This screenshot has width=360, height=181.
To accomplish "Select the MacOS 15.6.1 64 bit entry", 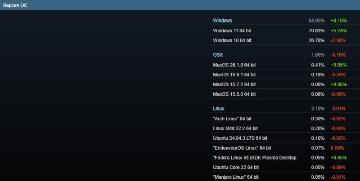I will [234, 75].
